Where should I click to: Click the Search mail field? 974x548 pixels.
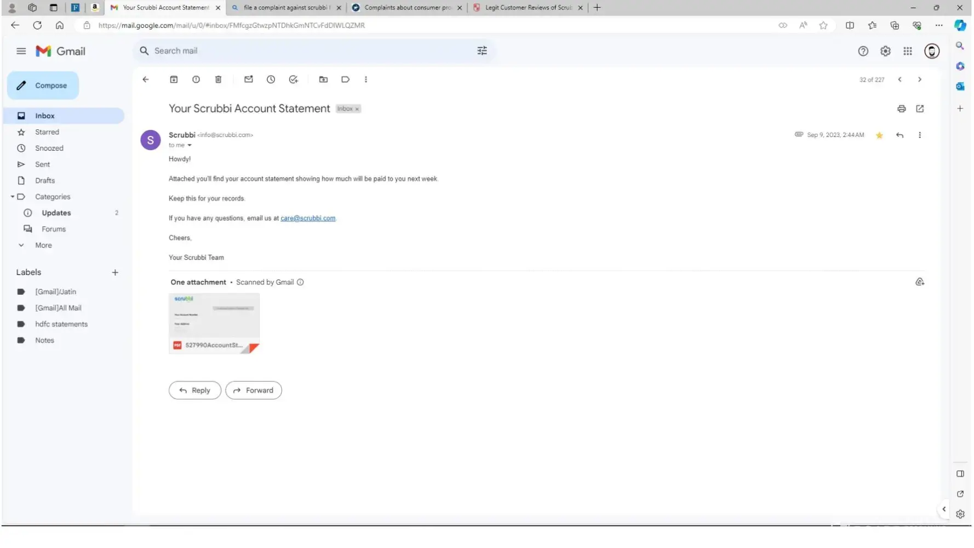(x=314, y=51)
